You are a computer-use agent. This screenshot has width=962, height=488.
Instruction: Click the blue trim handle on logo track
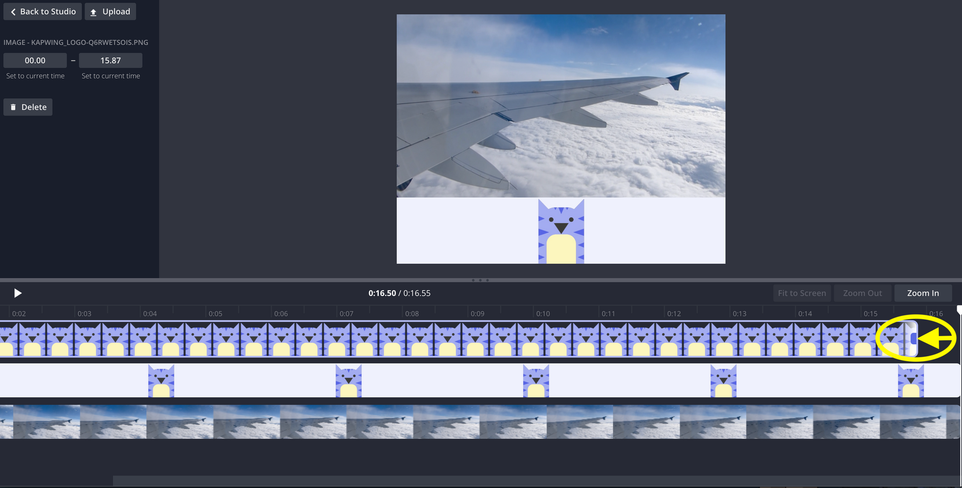coord(913,339)
